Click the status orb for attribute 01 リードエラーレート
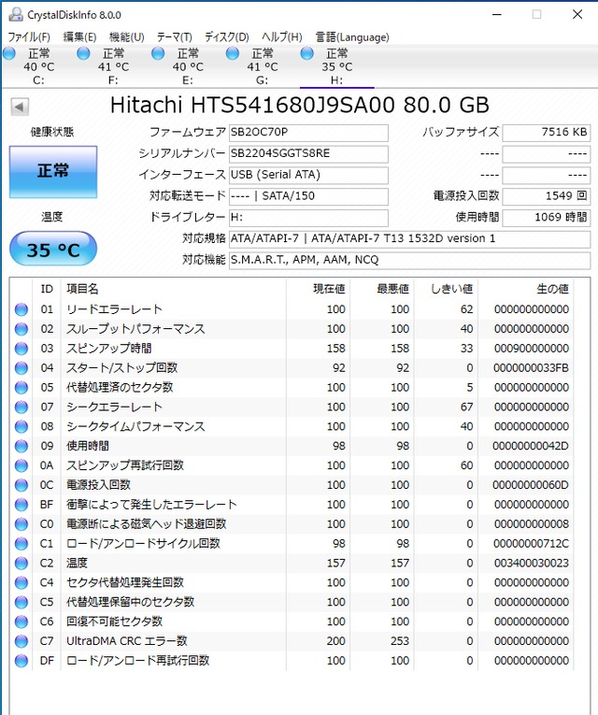 pyautogui.click(x=21, y=309)
